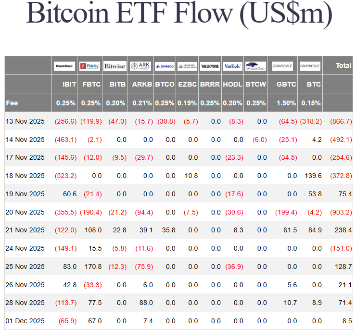Select the GBTC ticker column header
The height and width of the screenshot is (330, 356).
click(287, 84)
